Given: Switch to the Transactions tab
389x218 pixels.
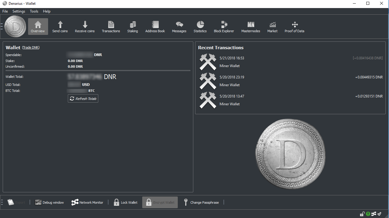Looking at the screenshot, I should pos(111,26).
